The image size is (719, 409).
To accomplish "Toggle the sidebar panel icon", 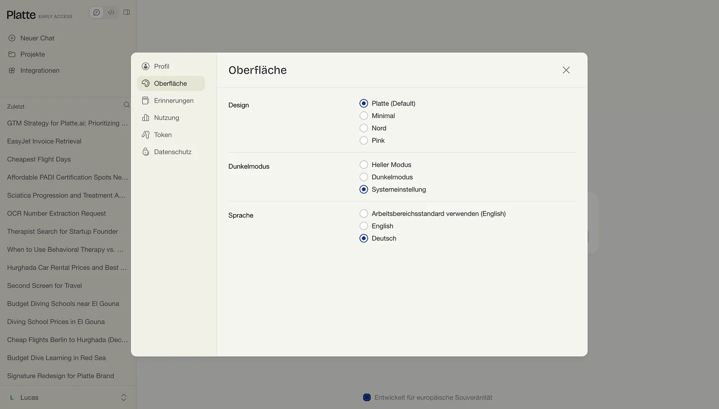I will click(127, 12).
